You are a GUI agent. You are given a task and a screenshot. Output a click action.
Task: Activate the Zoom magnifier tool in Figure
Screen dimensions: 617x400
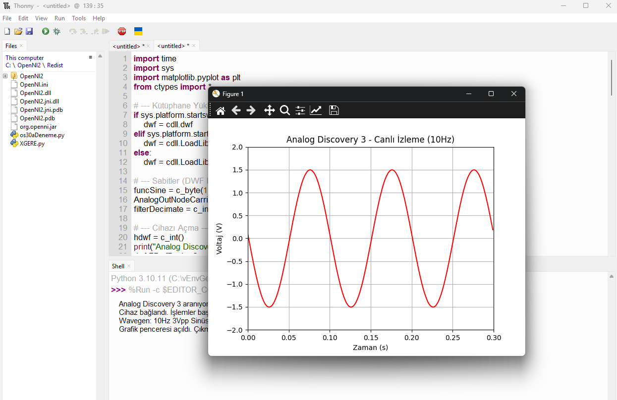[x=284, y=110]
